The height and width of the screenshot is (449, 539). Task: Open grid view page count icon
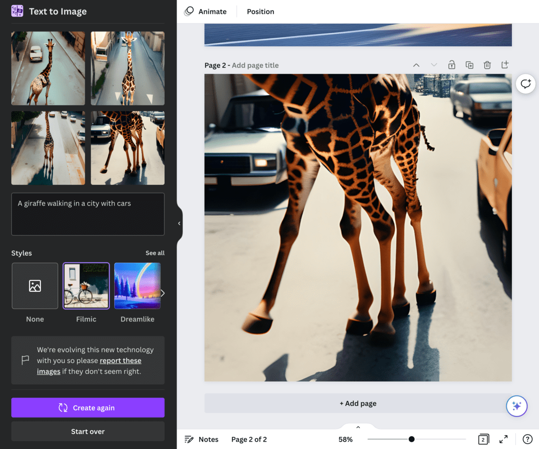(483, 439)
